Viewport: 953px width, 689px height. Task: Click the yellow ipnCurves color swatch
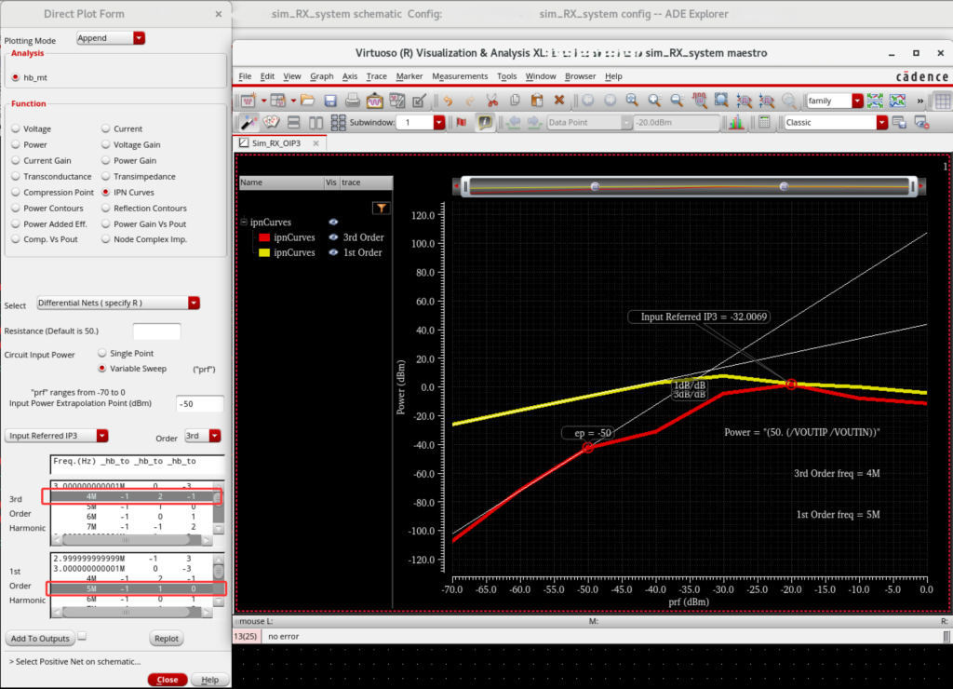tap(264, 252)
